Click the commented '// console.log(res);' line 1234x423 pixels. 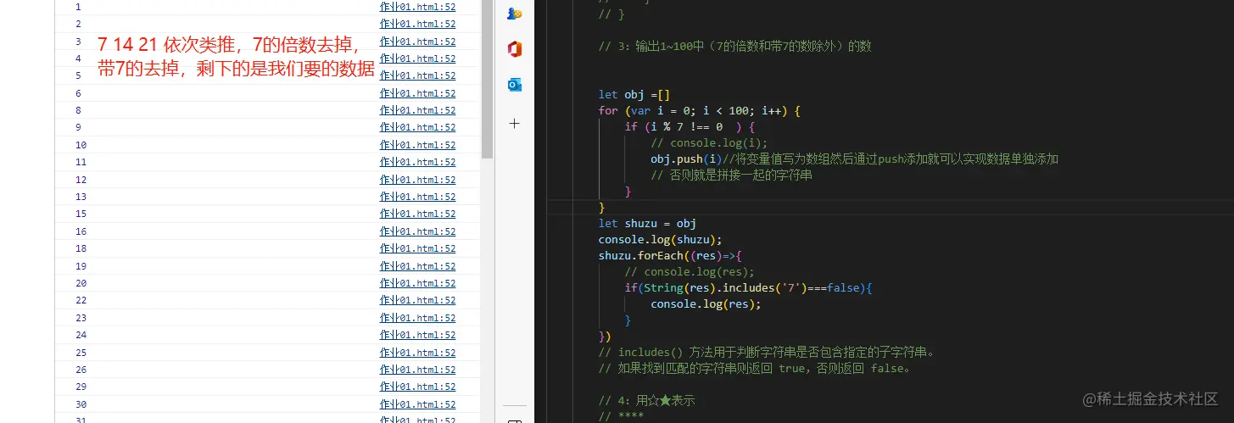tap(690, 271)
